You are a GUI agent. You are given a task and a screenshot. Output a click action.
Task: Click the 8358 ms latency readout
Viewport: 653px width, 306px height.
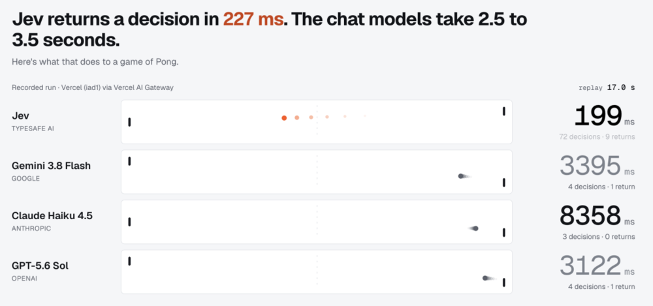point(597,216)
